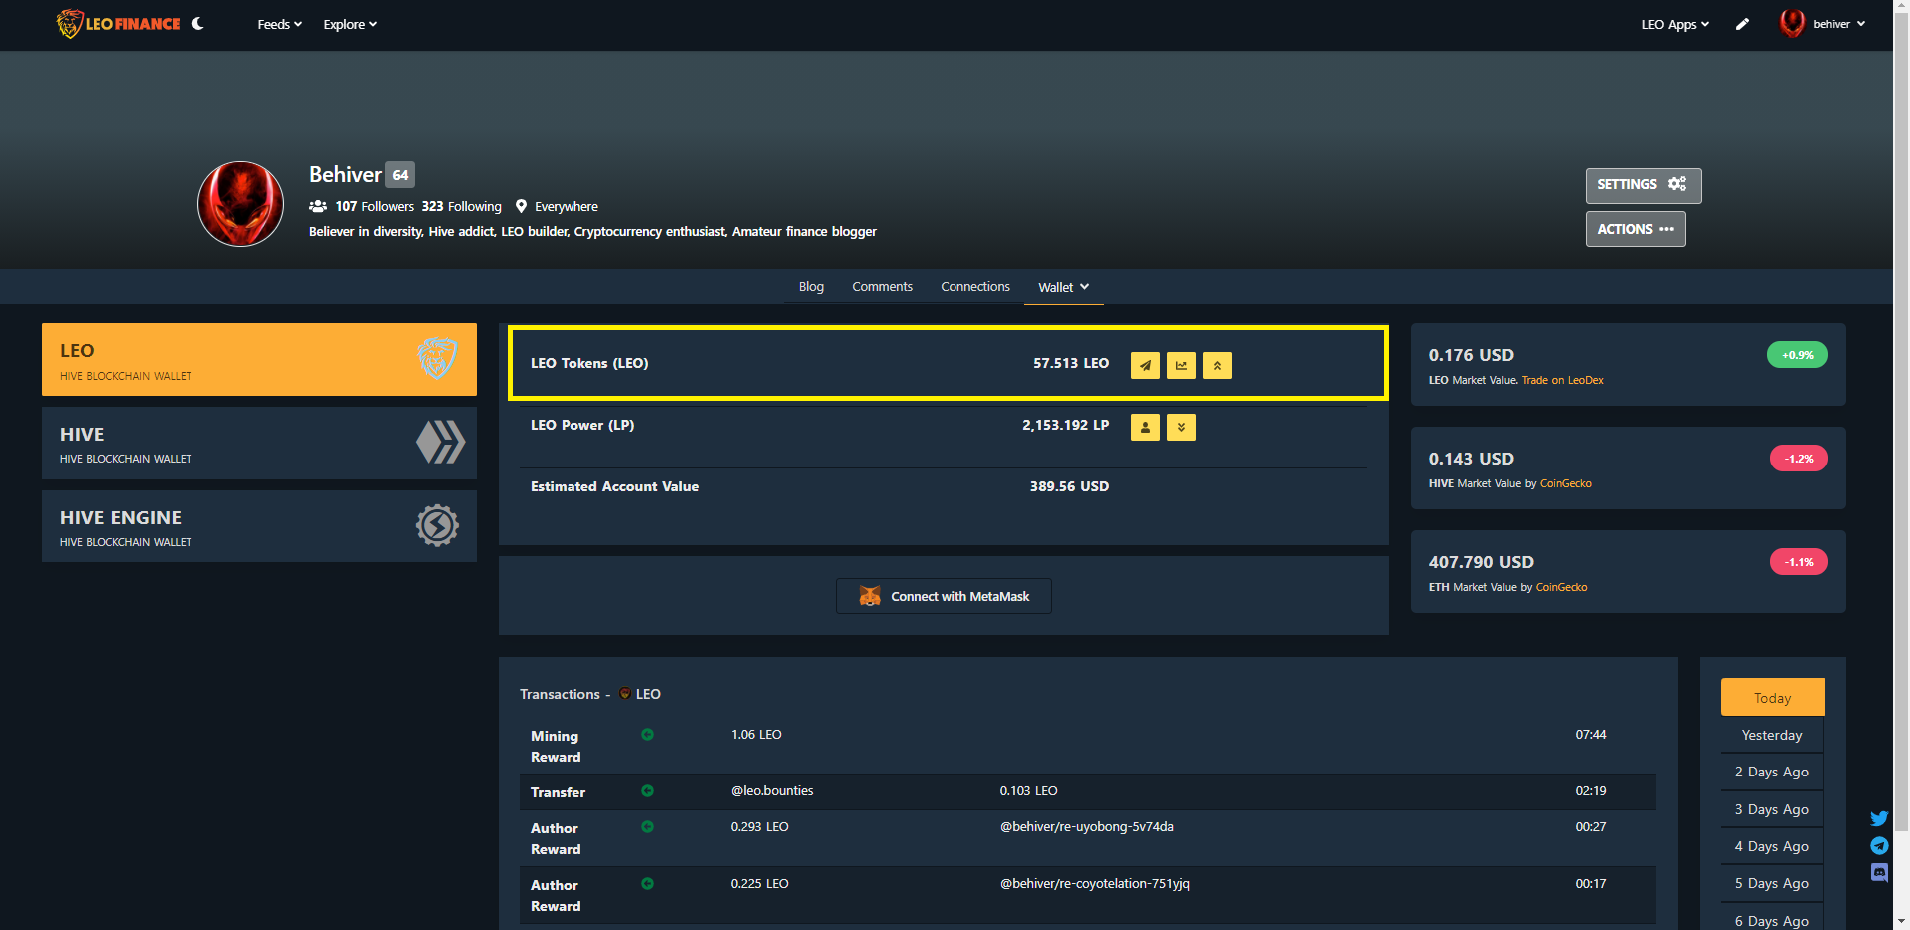Viewport: 1910px width, 930px height.
Task: Click the LEO transfer paper-plane icon
Action: click(1145, 366)
